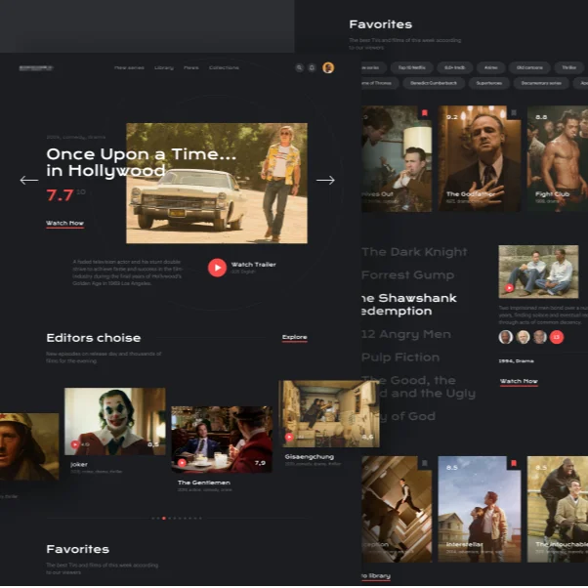Select the third cast member avatar under Shawshank
Viewport: 588px width, 588px height.
point(540,337)
